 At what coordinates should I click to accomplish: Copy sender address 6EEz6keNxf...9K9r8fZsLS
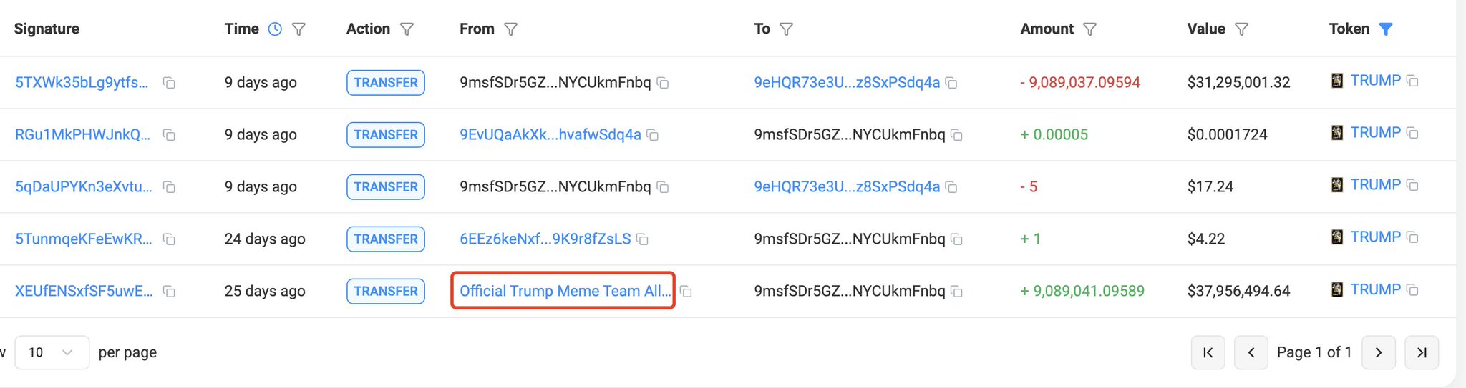(x=643, y=239)
